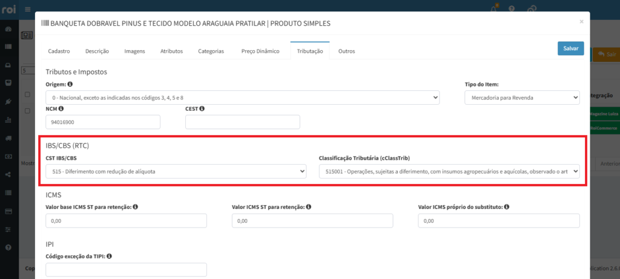Click into the NCM input field

(103, 122)
